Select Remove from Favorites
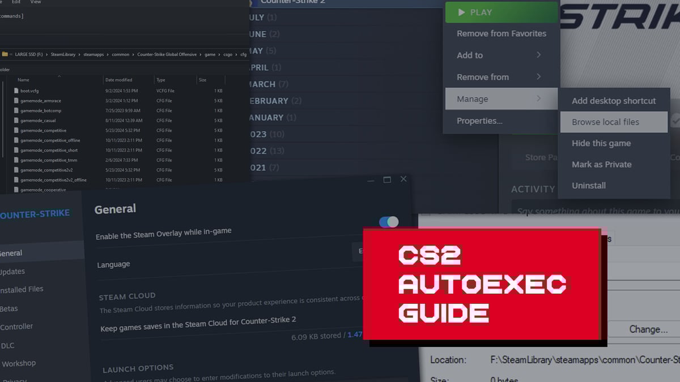680x382 pixels. [501, 33]
